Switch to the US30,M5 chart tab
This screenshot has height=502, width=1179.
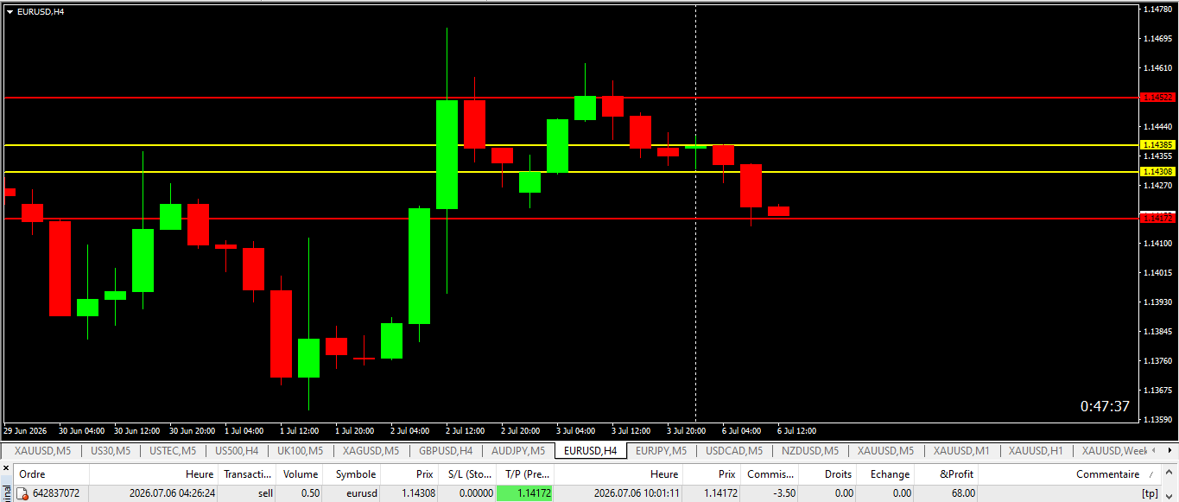(110, 450)
